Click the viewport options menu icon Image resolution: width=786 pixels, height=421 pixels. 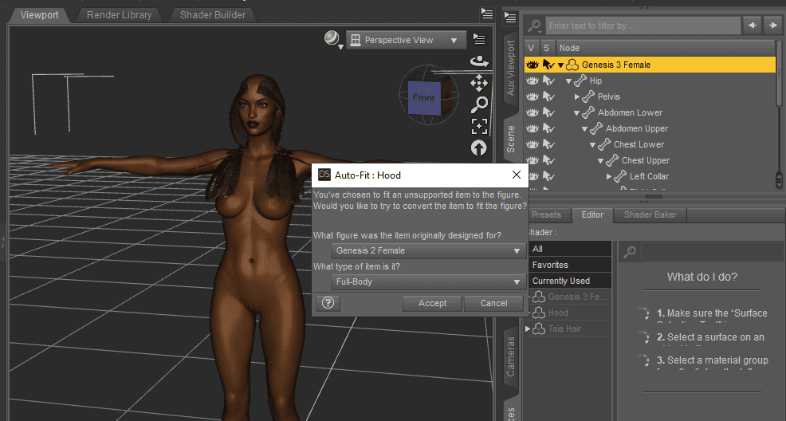click(x=479, y=39)
